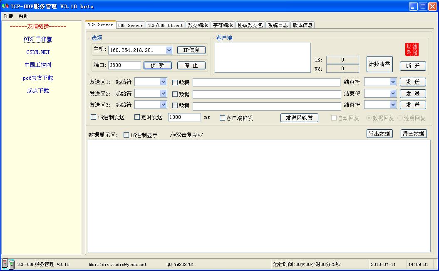Enable 客户端群发 checkbox

click(x=222, y=118)
